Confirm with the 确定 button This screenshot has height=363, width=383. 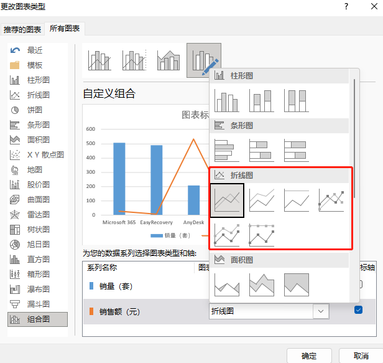coord(309,356)
